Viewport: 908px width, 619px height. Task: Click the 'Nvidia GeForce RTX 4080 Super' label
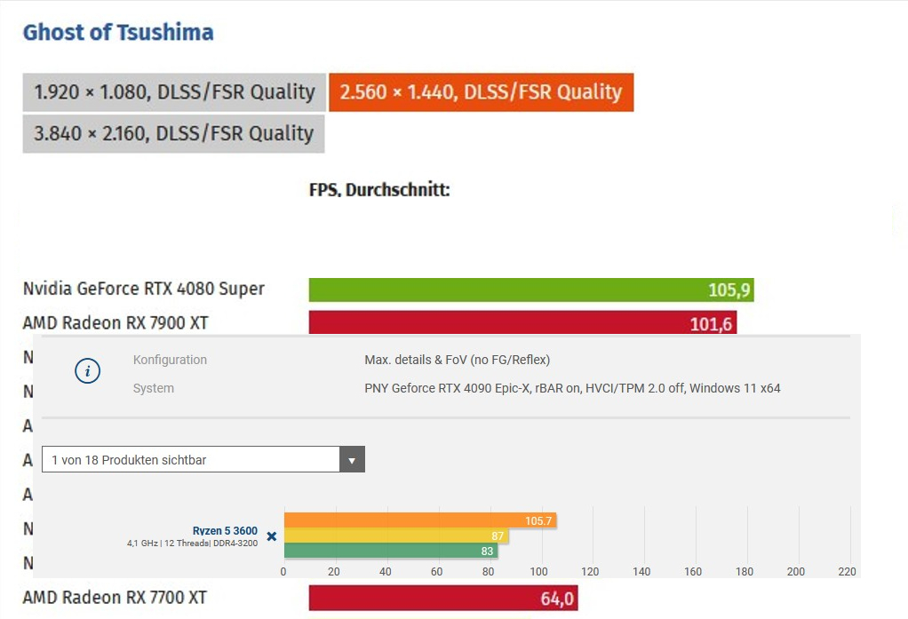pos(144,289)
